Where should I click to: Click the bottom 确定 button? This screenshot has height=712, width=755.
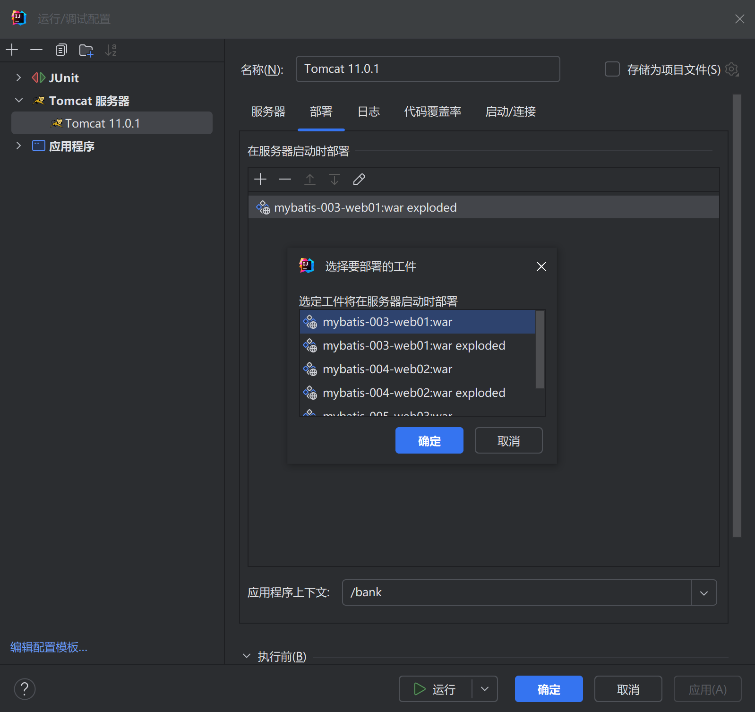click(549, 689)
